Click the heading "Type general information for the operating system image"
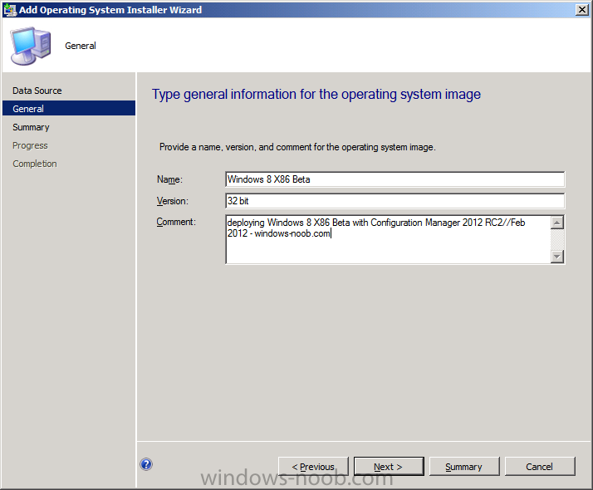Image resolution: width=593 pixels, height=490 pixels. [x=316, y=94]
